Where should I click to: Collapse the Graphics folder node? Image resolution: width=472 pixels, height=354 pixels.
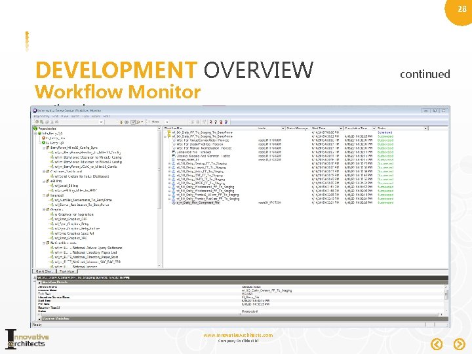(x=44, y=209)
